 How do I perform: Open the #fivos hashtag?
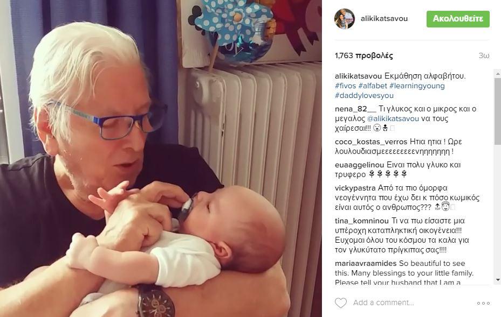(x=345, y=86)
